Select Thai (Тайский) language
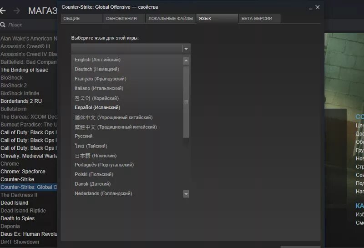This screenshot has height=248, width=364. point(91,146)
